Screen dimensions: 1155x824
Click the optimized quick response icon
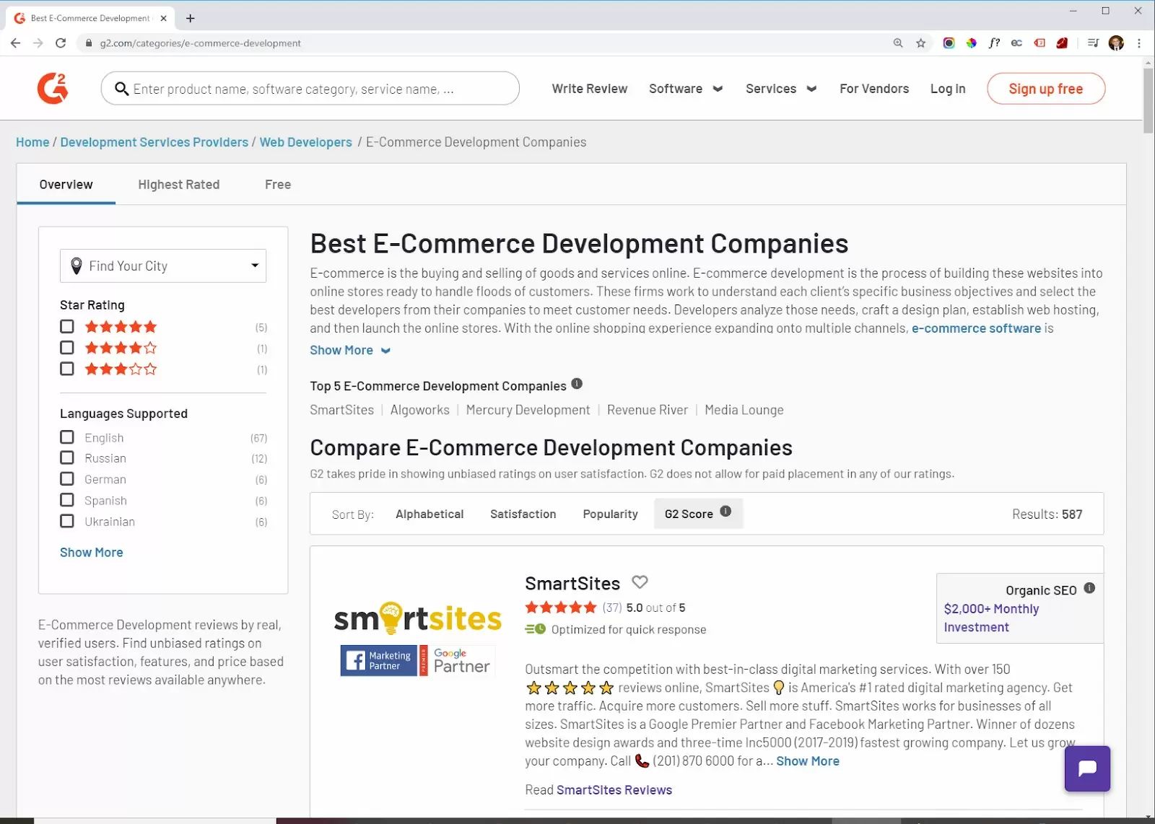(535, 629)
